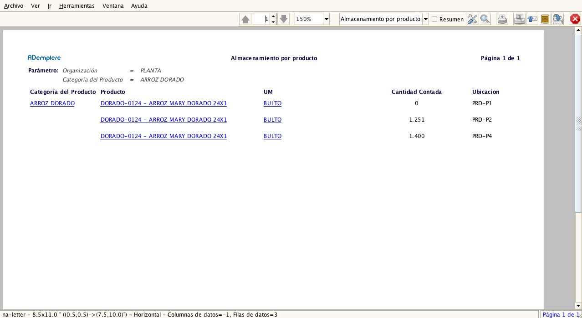Click the report title Almacenamiento por producto

(x=274, y=58)
